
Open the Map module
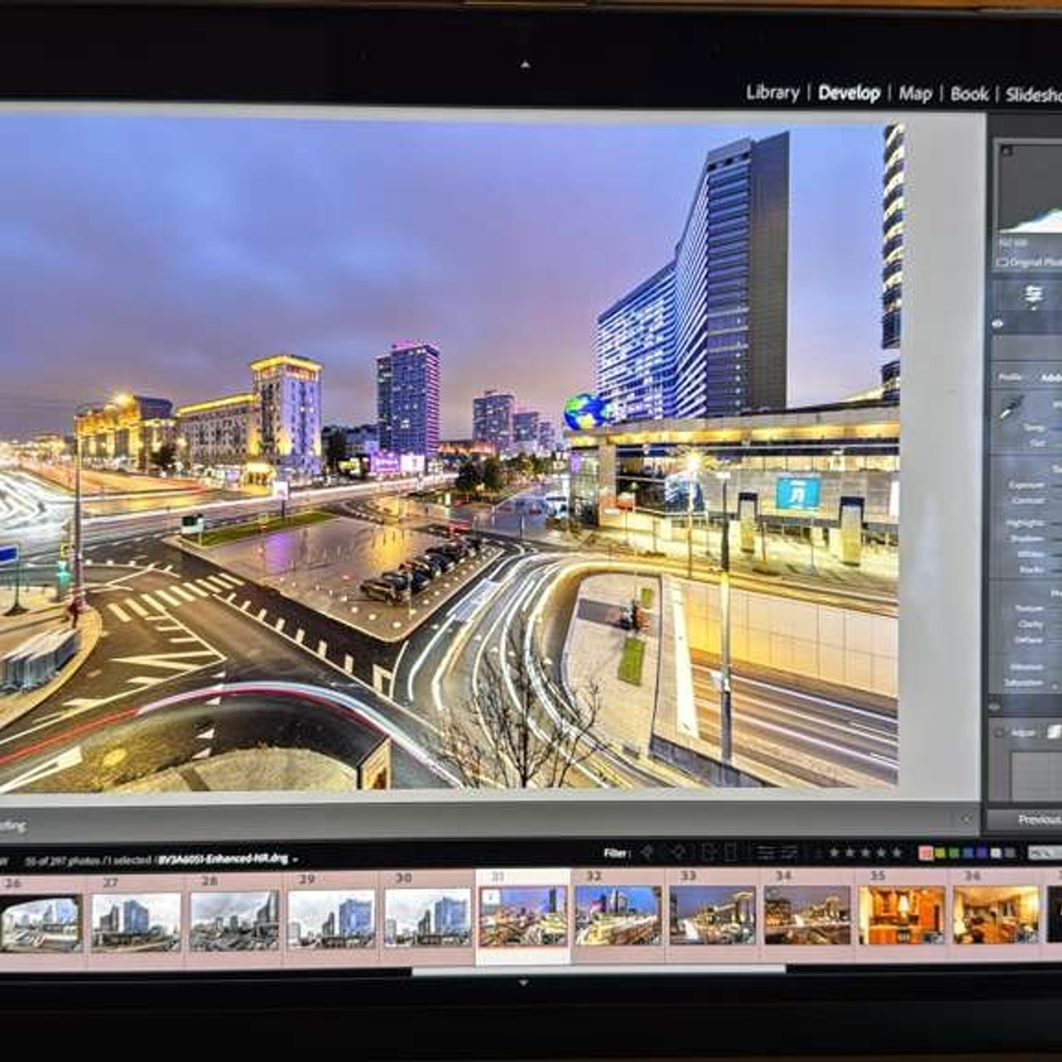915,94
